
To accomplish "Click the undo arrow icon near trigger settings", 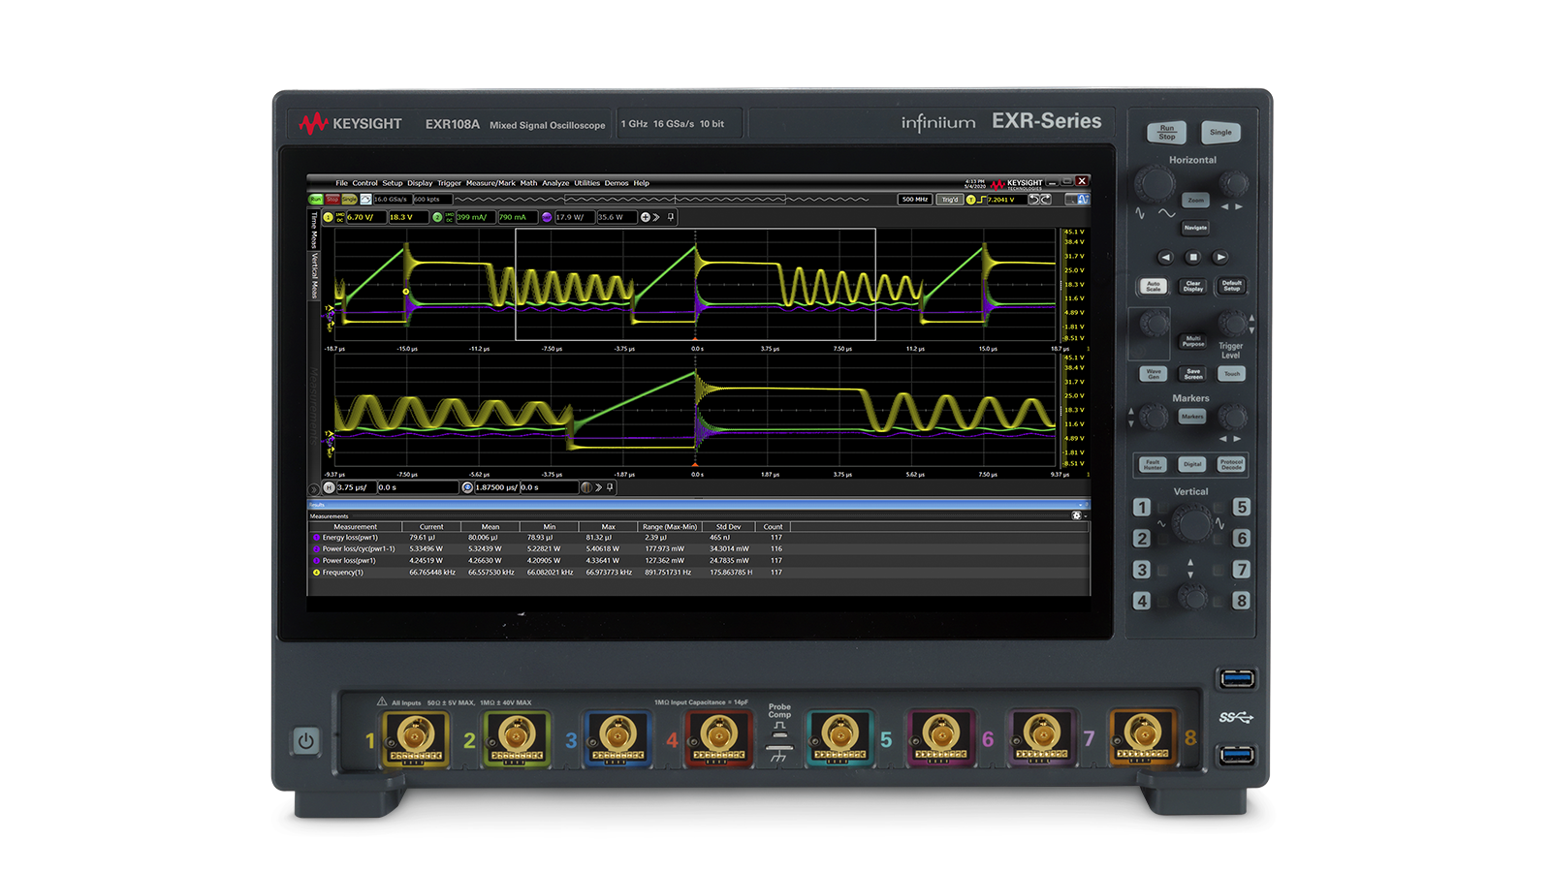I will click(1031, 198).
